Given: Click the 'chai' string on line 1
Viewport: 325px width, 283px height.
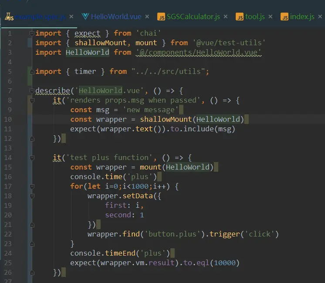Looking at the screenshot, I should pos(149,33).
